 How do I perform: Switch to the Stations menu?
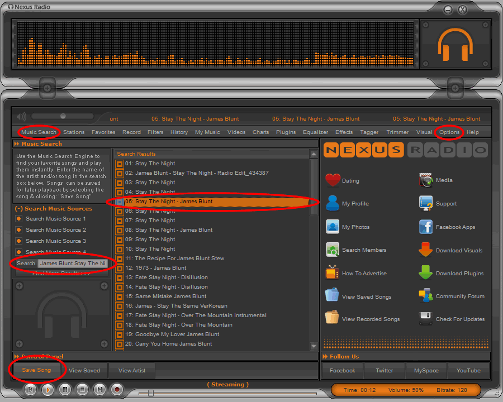pos(74,132)
